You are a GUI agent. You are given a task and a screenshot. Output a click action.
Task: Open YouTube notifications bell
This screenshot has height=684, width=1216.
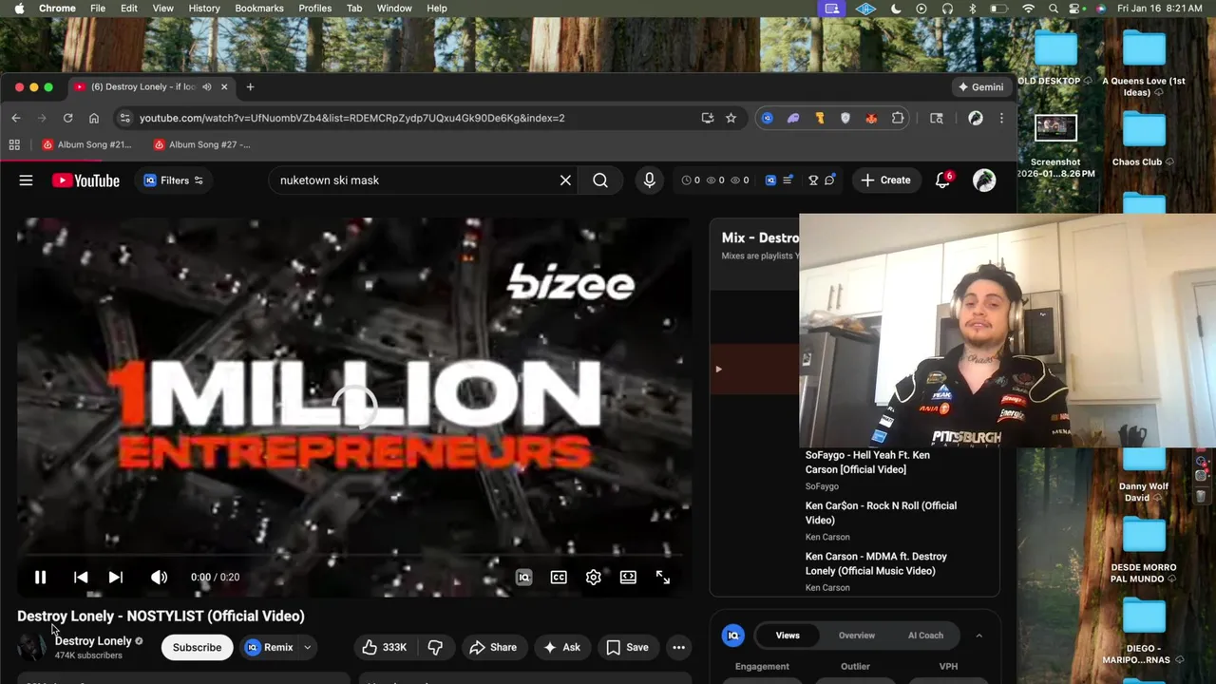(x=942, y=180)
